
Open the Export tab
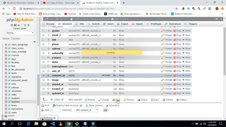(x=123, y=24)
